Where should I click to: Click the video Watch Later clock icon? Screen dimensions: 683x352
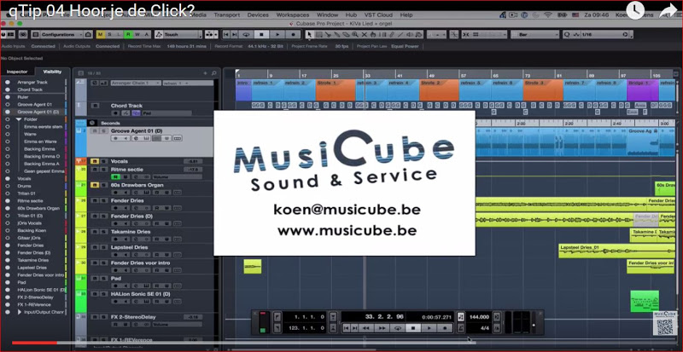[635, 10]
